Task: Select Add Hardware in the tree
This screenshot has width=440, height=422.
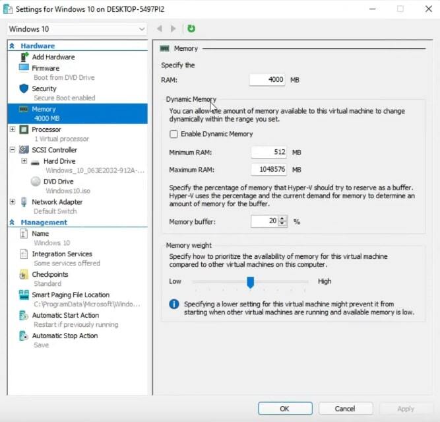Action: point(53,57)
